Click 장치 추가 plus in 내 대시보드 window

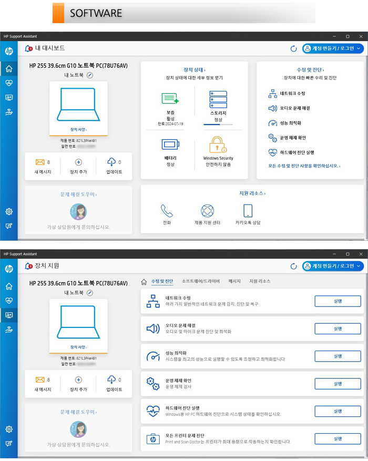tap(78, 162)
